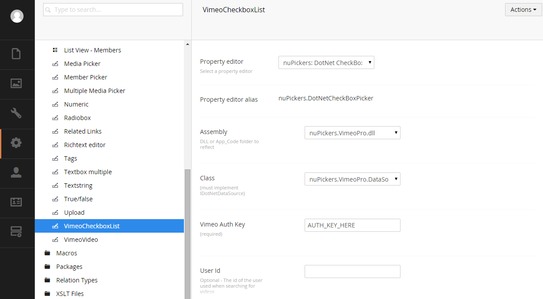Click the Radiobox data type icon
The width and height of the screenshot is (543, 299).
55,118
